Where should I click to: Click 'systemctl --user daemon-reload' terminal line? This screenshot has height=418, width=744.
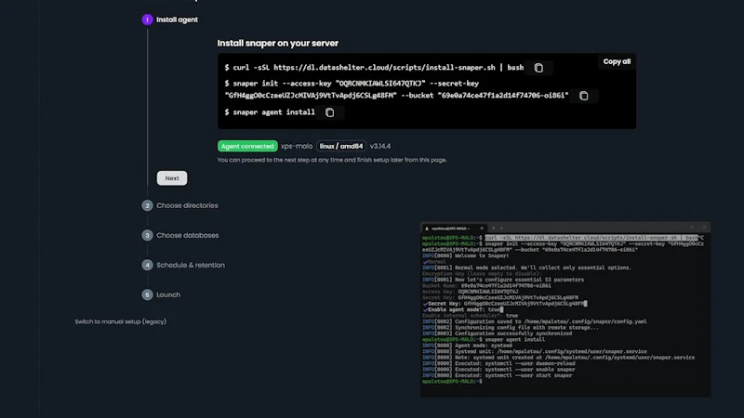(498, 363)
